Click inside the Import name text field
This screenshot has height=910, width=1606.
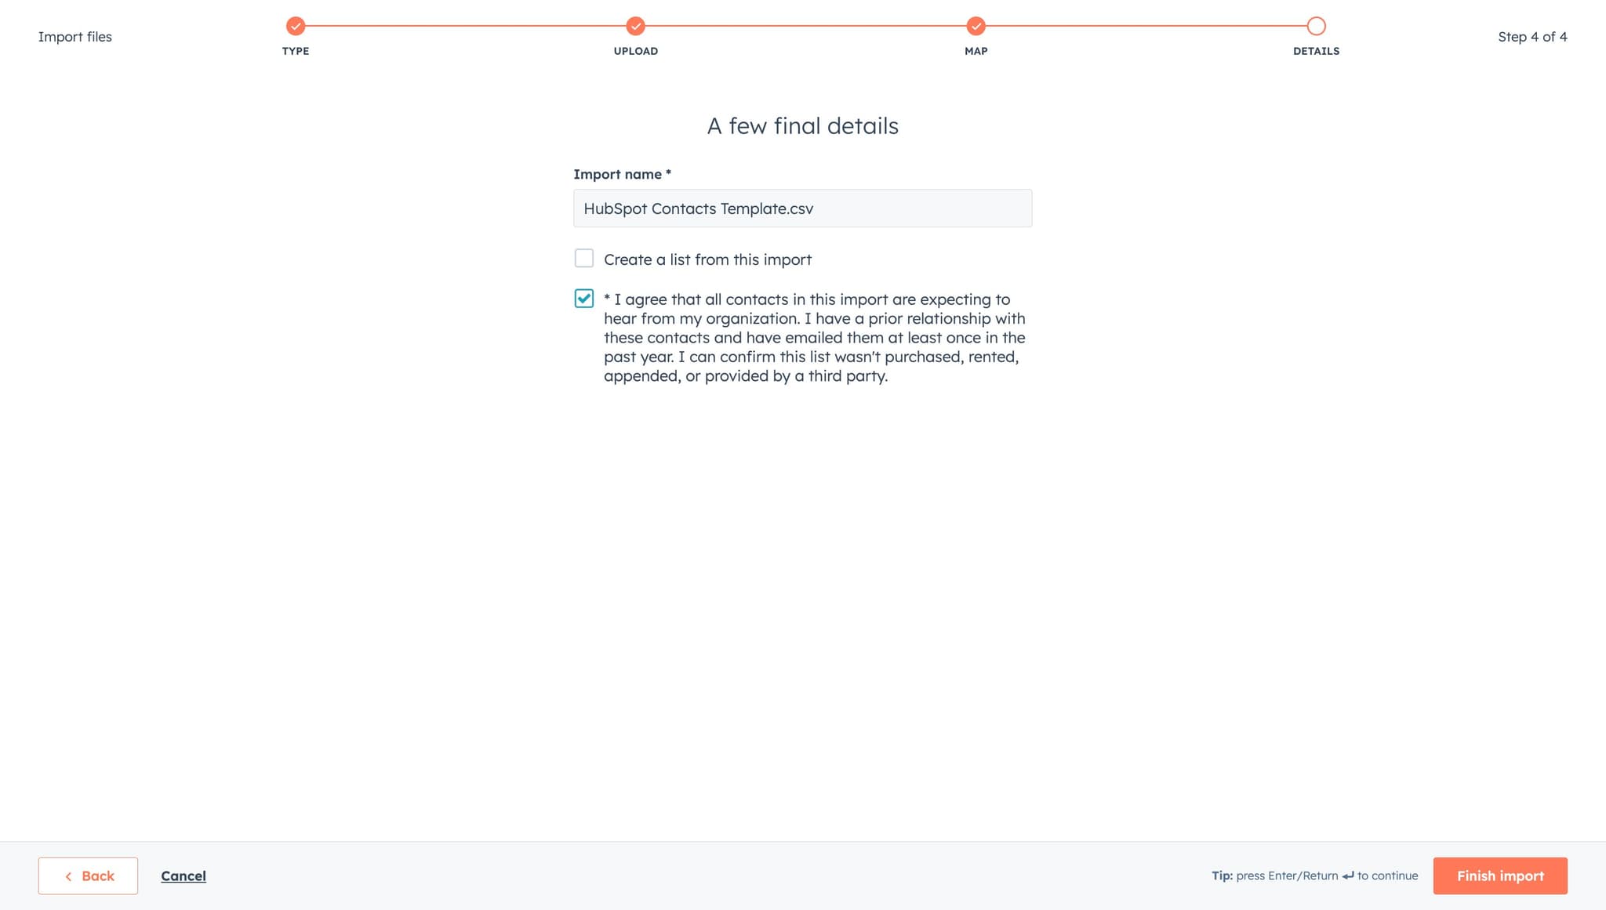coord(801,208)
